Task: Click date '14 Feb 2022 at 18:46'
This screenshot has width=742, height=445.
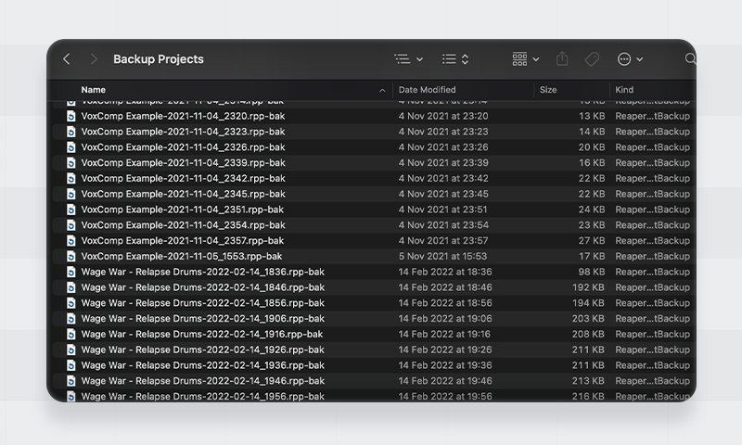Action: (x=445, y=287)
